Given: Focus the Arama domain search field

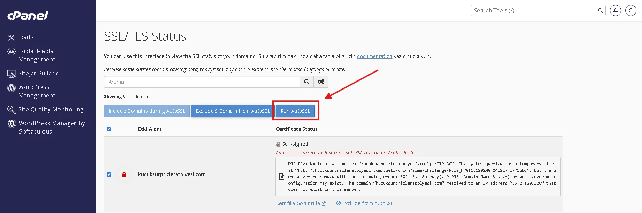Looking at the screenshot, I should [x=202, y=82].
